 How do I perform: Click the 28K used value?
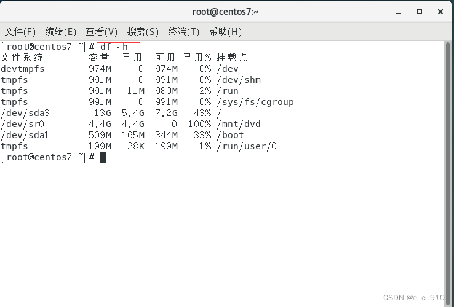[136, 146]
